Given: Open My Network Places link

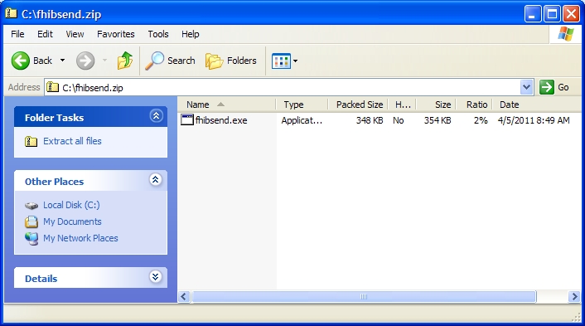Looking at the screenshot, I should (80, 238).
